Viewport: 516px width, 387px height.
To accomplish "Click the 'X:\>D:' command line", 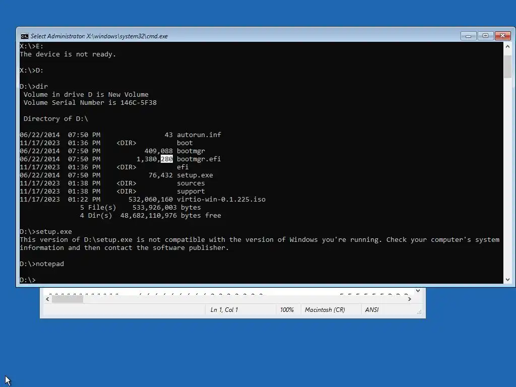I will 32,71.
